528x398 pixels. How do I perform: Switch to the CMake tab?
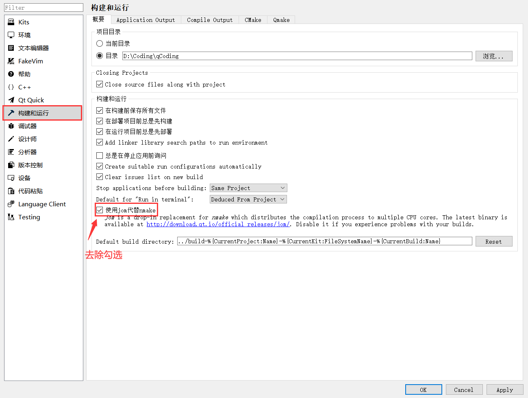click(253, 20)
